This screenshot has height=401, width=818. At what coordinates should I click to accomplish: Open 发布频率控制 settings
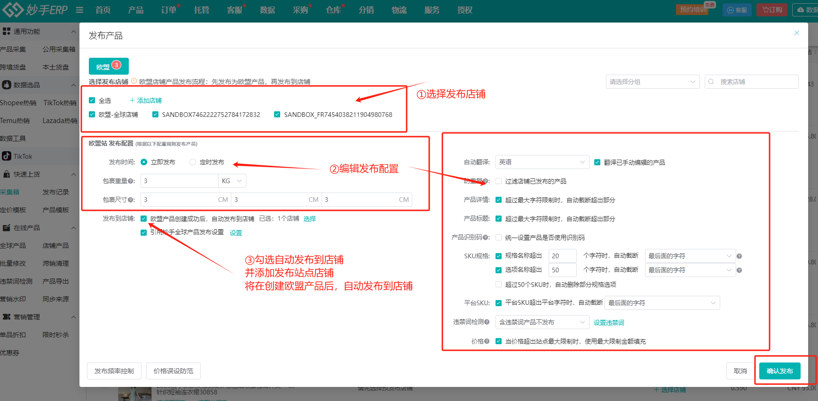[x=114, y=371]
